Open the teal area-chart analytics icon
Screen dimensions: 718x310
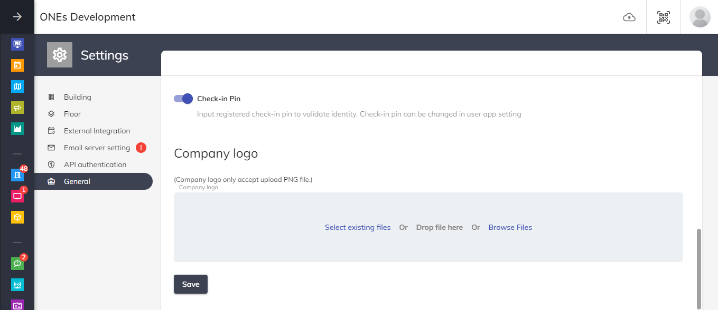click(17, 129)
